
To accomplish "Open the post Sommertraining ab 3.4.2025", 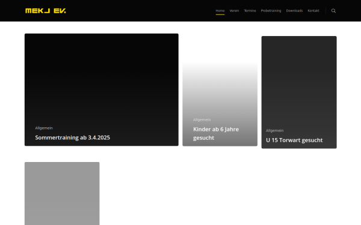I will pyautogui.click(x=73, y=137).
